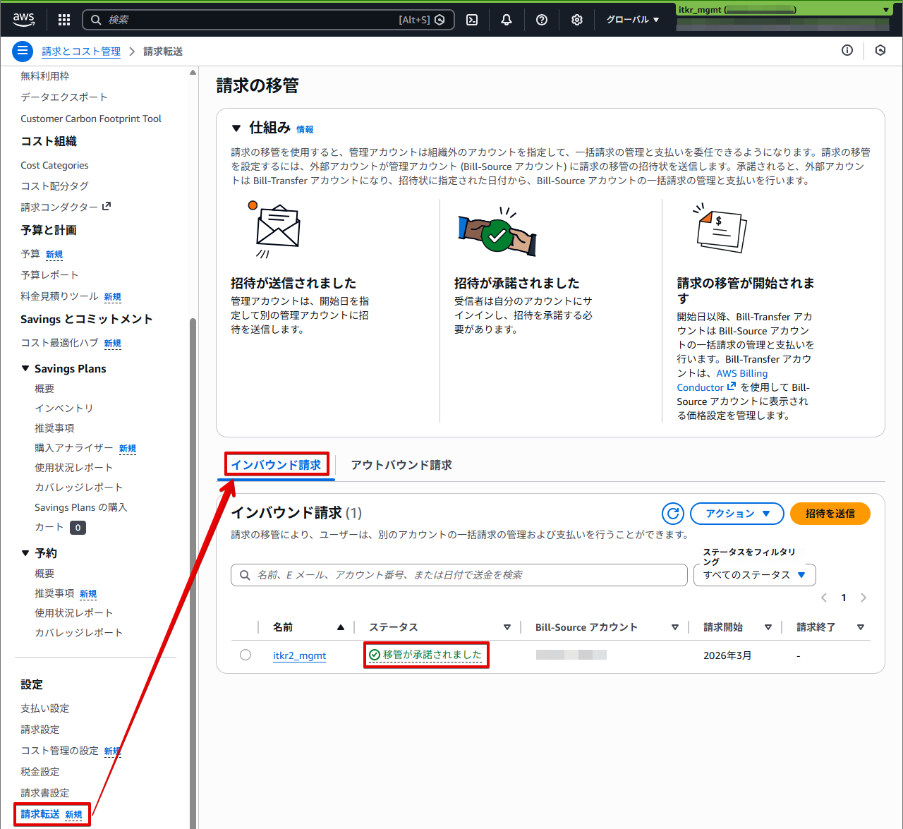
Task: Open 無料利用枠 in the side navigation
Action: 45,76
